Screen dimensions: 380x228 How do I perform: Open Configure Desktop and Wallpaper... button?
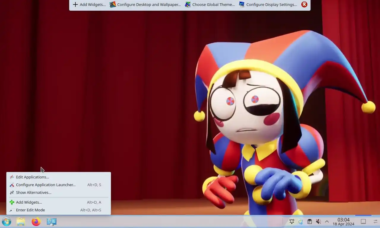coord(145,4)
